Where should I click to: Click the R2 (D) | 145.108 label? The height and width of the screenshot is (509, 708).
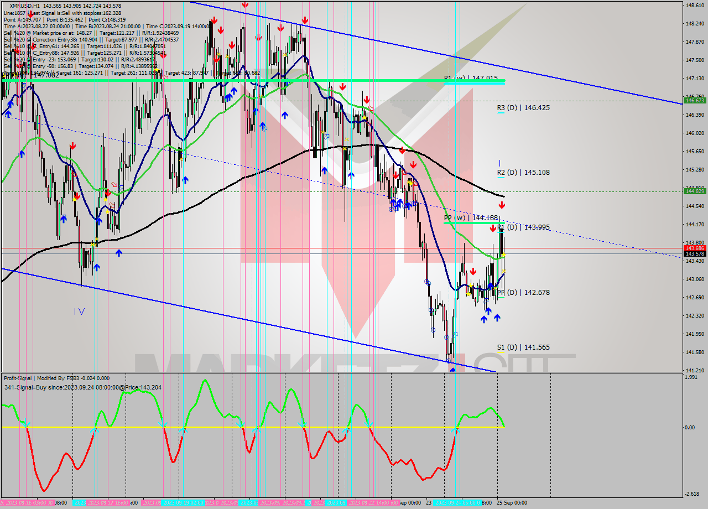pos(523,173)
